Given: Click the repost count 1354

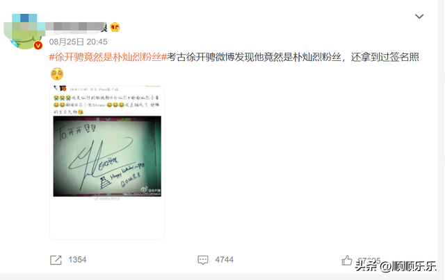Looking at the screenshot, I should 77,260.
